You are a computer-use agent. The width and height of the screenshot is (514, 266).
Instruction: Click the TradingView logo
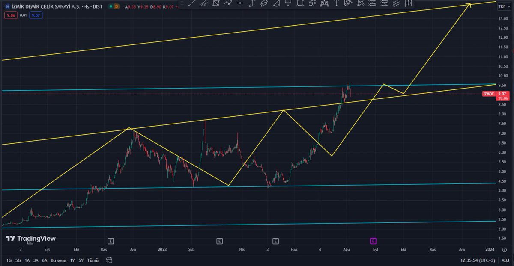tap(30, 239)
